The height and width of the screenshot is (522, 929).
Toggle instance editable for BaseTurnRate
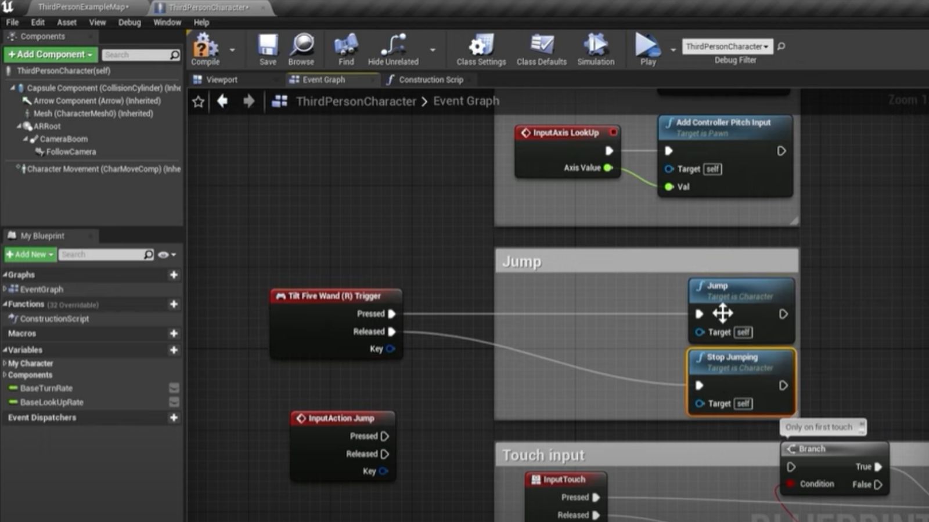click(x=173, y=388)
